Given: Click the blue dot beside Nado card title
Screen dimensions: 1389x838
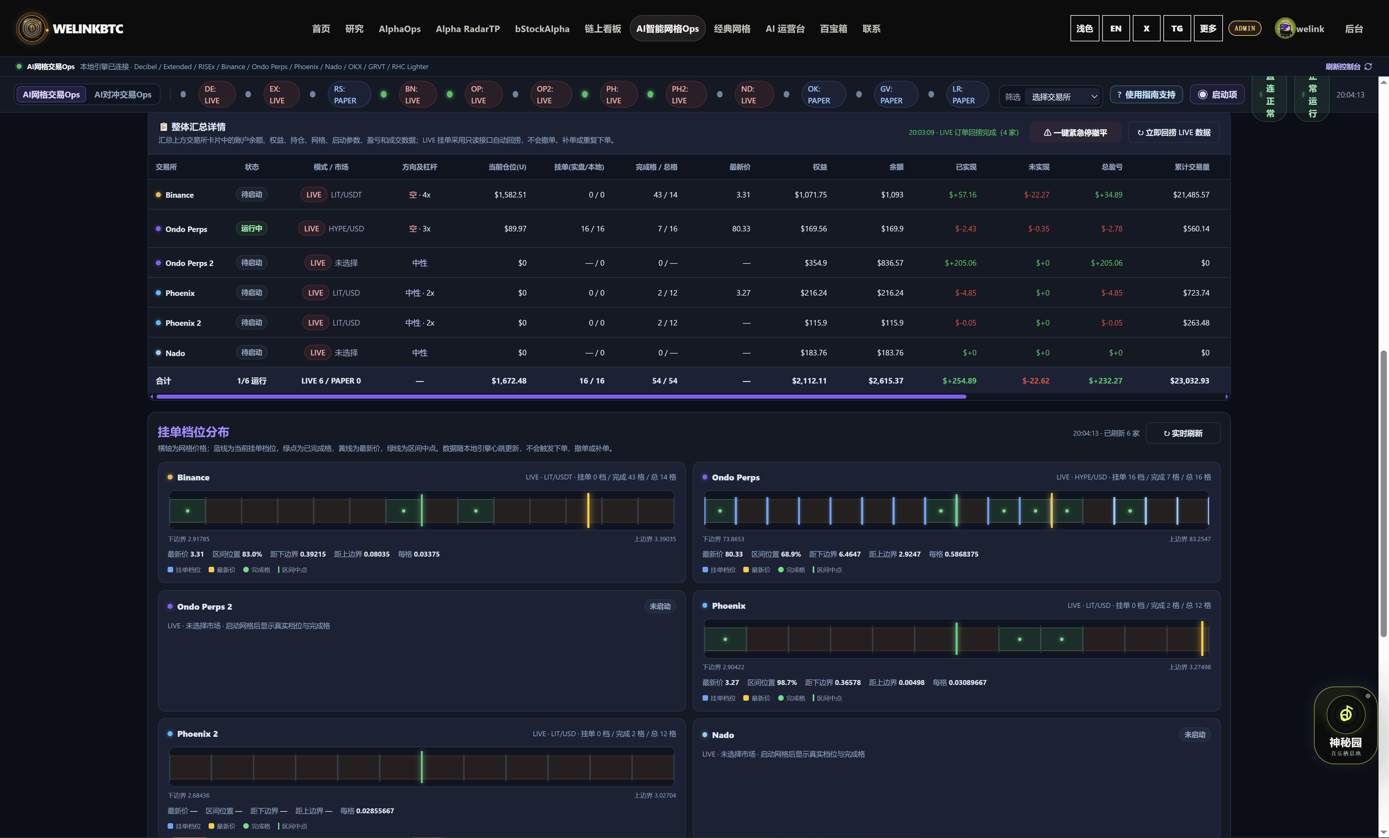Looking at the screenshot, I should tap(705, 734).
